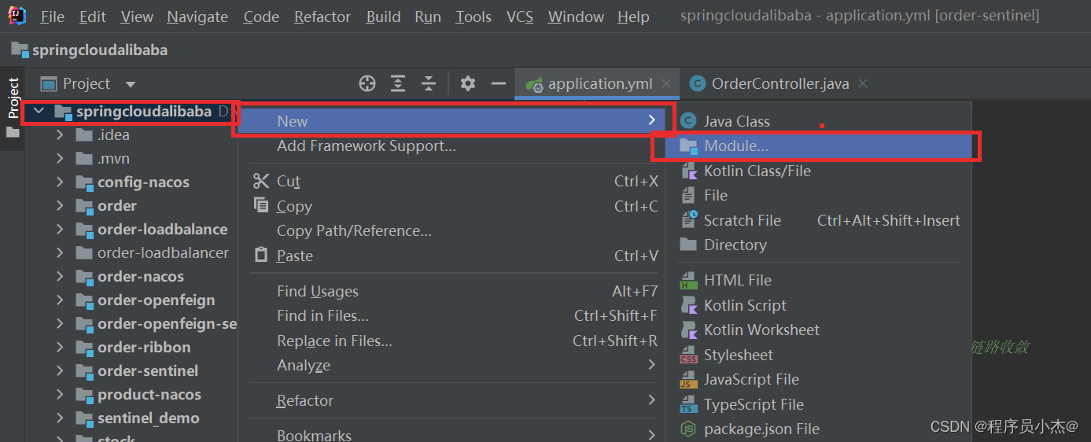This screenshot has height=442, width=1091.
Task: Select the order module tree item
Action: click(117, 206)
